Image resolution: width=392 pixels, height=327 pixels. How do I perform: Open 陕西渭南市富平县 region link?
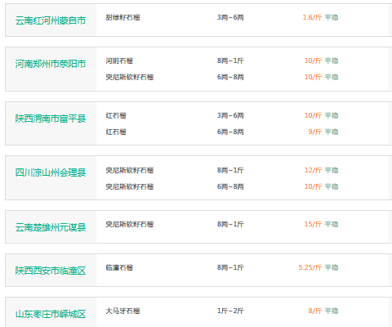tap(51, 119)
